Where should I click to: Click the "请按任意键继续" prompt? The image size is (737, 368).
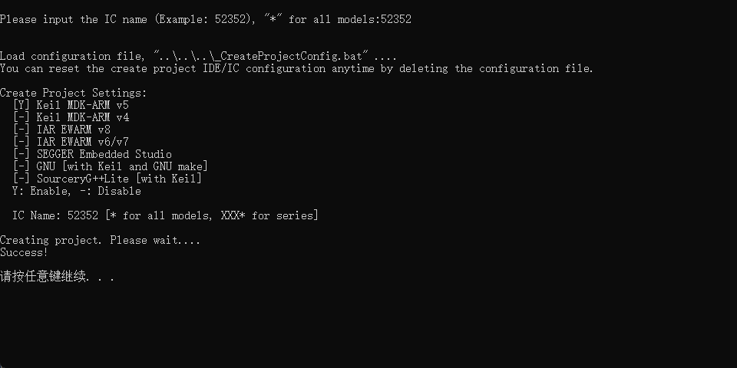[x=42, y=277]
